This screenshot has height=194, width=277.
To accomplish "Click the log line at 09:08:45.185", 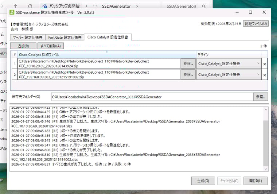I will 58,136.
